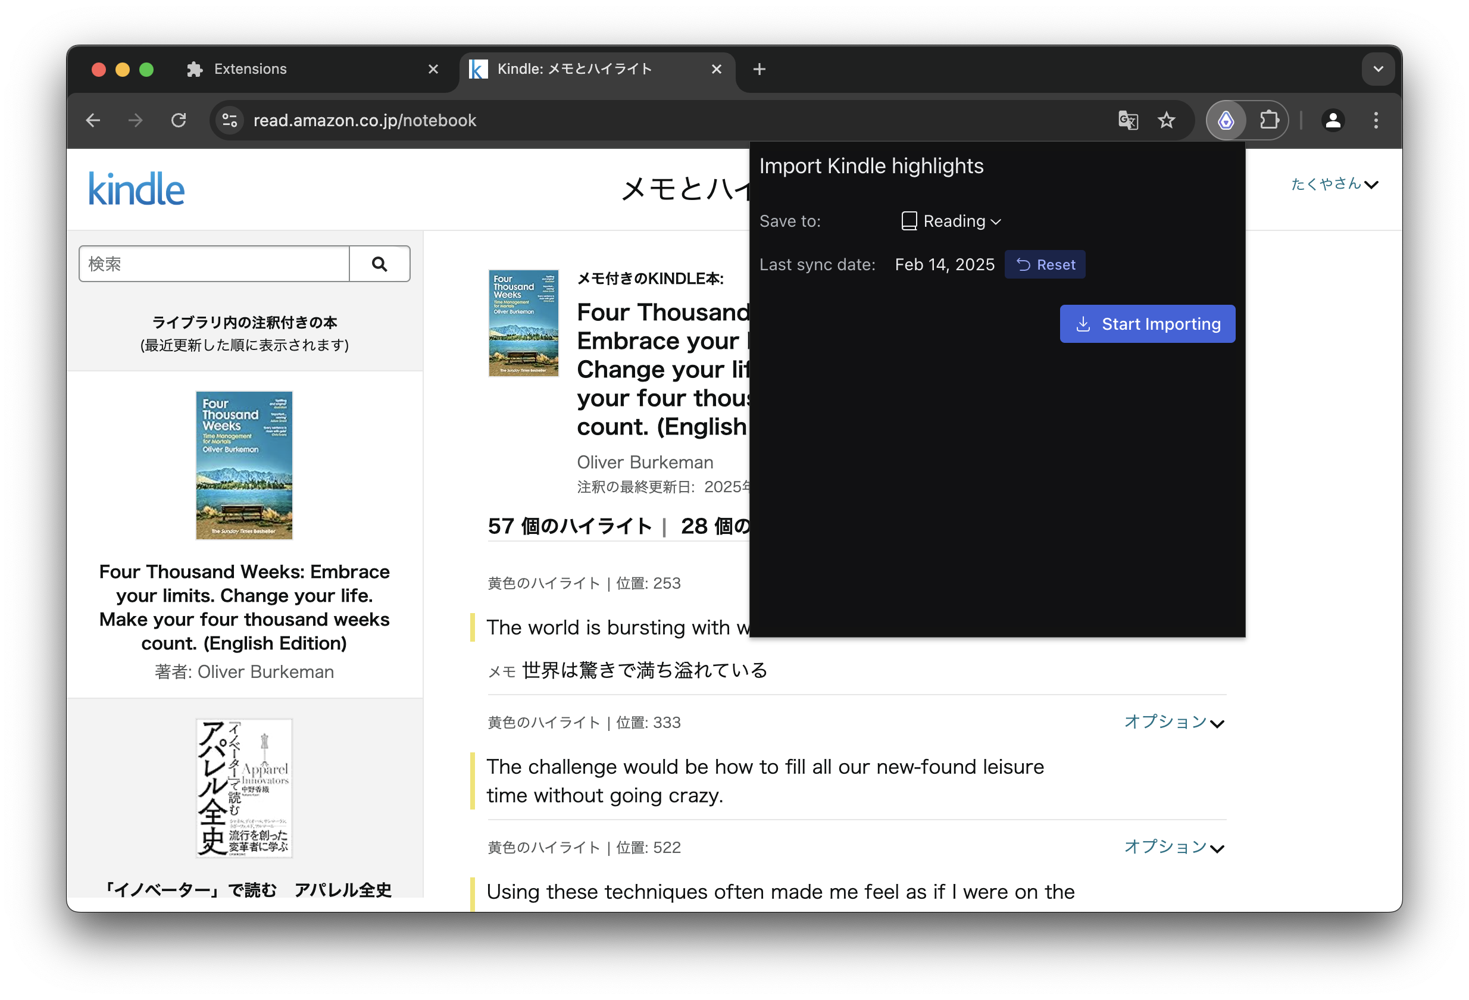
Task: Click the Start Importing button
Action: point(1146,324)
